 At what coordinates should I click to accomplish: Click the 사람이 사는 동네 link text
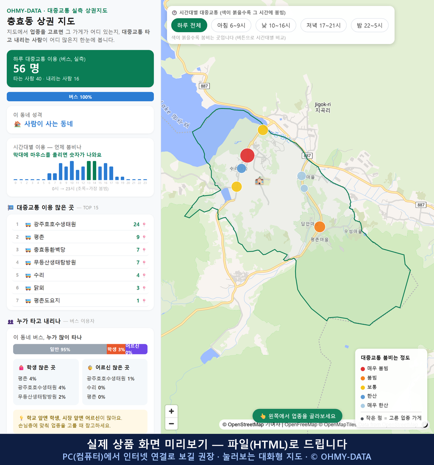48,124
